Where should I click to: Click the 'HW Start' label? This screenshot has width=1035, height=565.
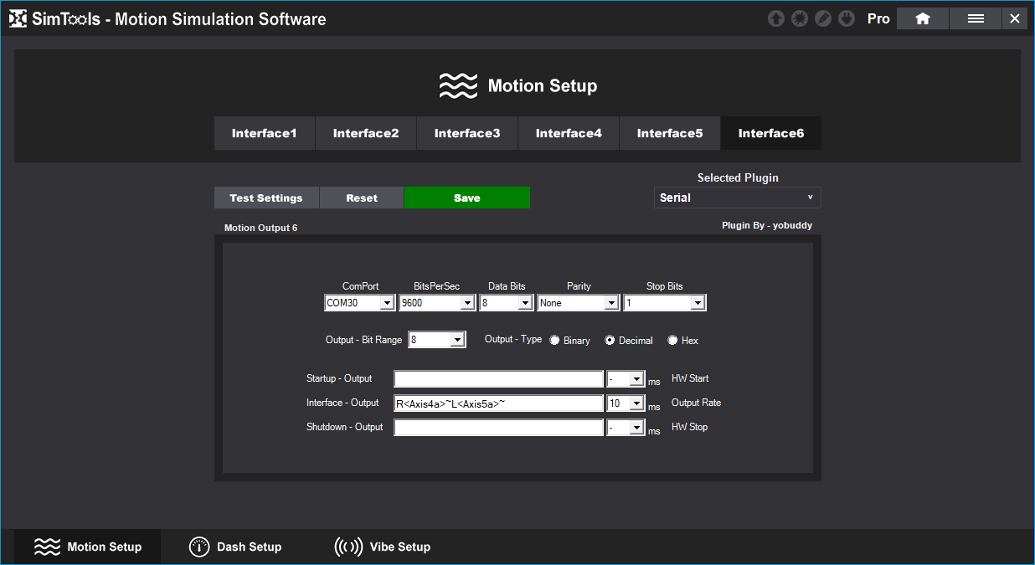690,378
